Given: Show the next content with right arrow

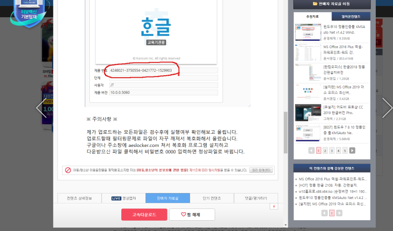Looking at the screenshot, I should (x=387, y=108).
